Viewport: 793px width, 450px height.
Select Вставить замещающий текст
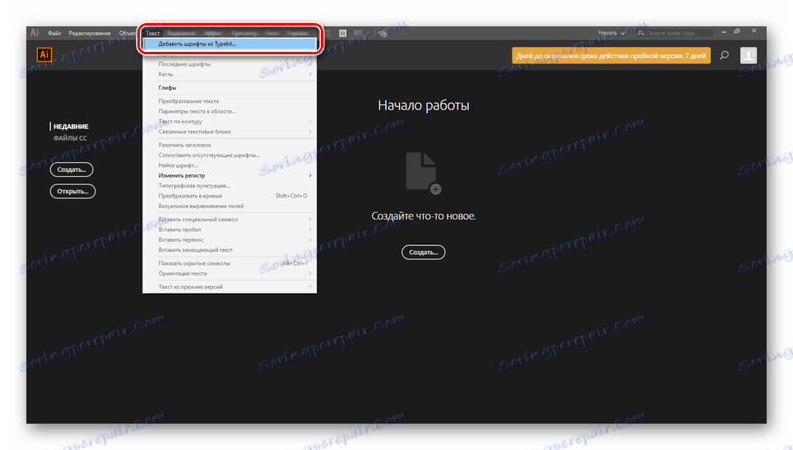230,250
